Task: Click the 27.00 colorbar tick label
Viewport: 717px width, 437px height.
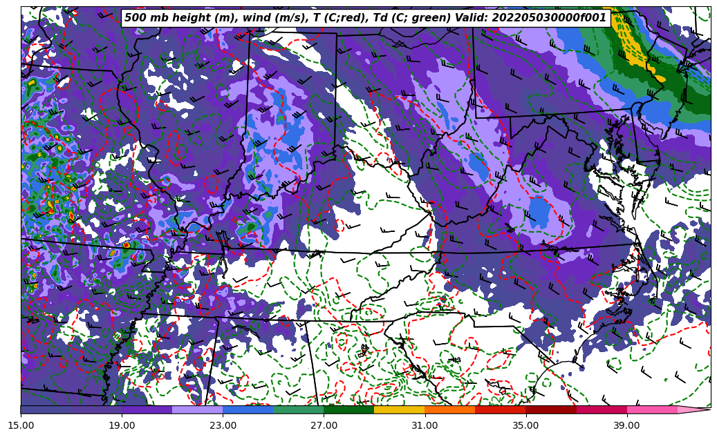Action: (x=324, y=426)
